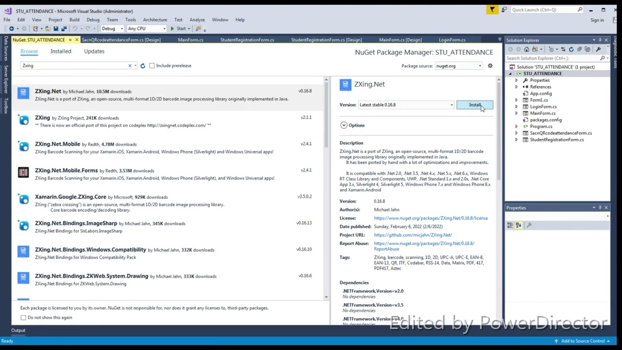This screenshot has width=622, height=350.
Task: Open the Tools menu
Action: pyautogui.click(x=130, y=20)
